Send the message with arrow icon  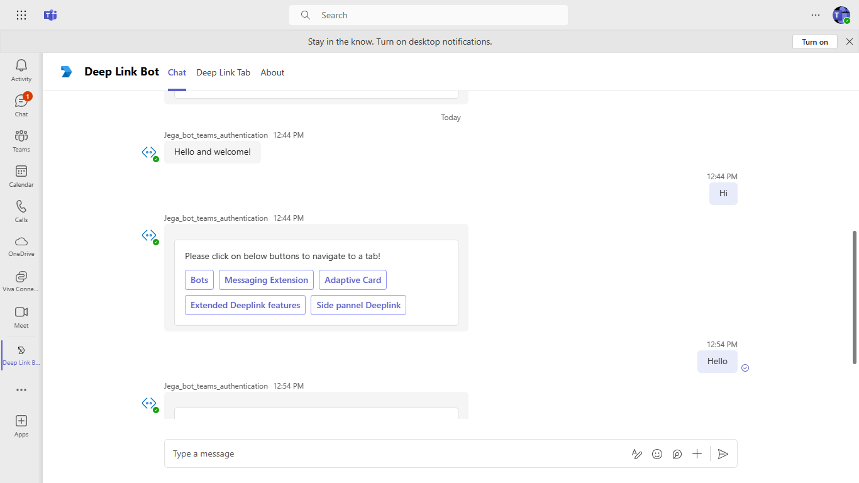[x=723, y=454]
